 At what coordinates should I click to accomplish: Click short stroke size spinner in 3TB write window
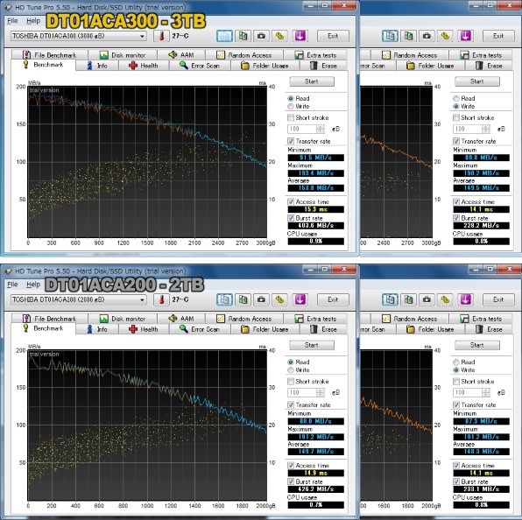point(486,129)
